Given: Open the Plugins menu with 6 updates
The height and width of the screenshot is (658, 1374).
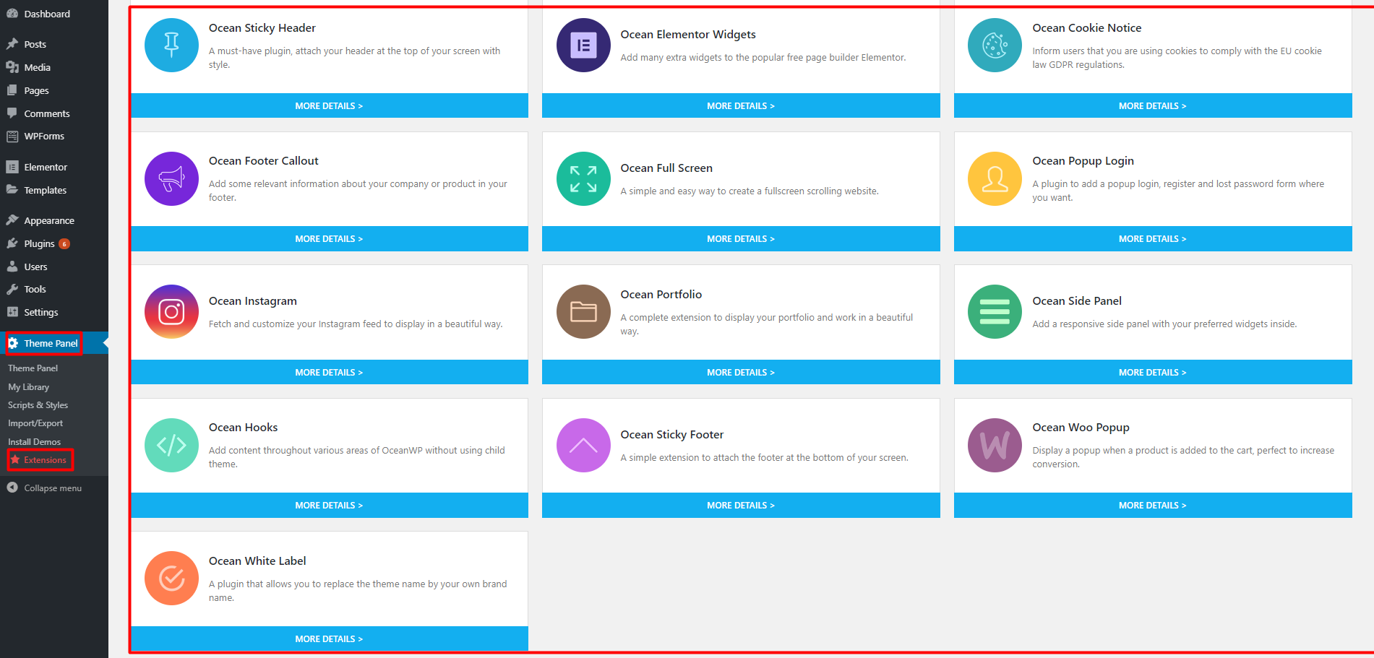Looking at the screenshot, I should coord(54,243).
